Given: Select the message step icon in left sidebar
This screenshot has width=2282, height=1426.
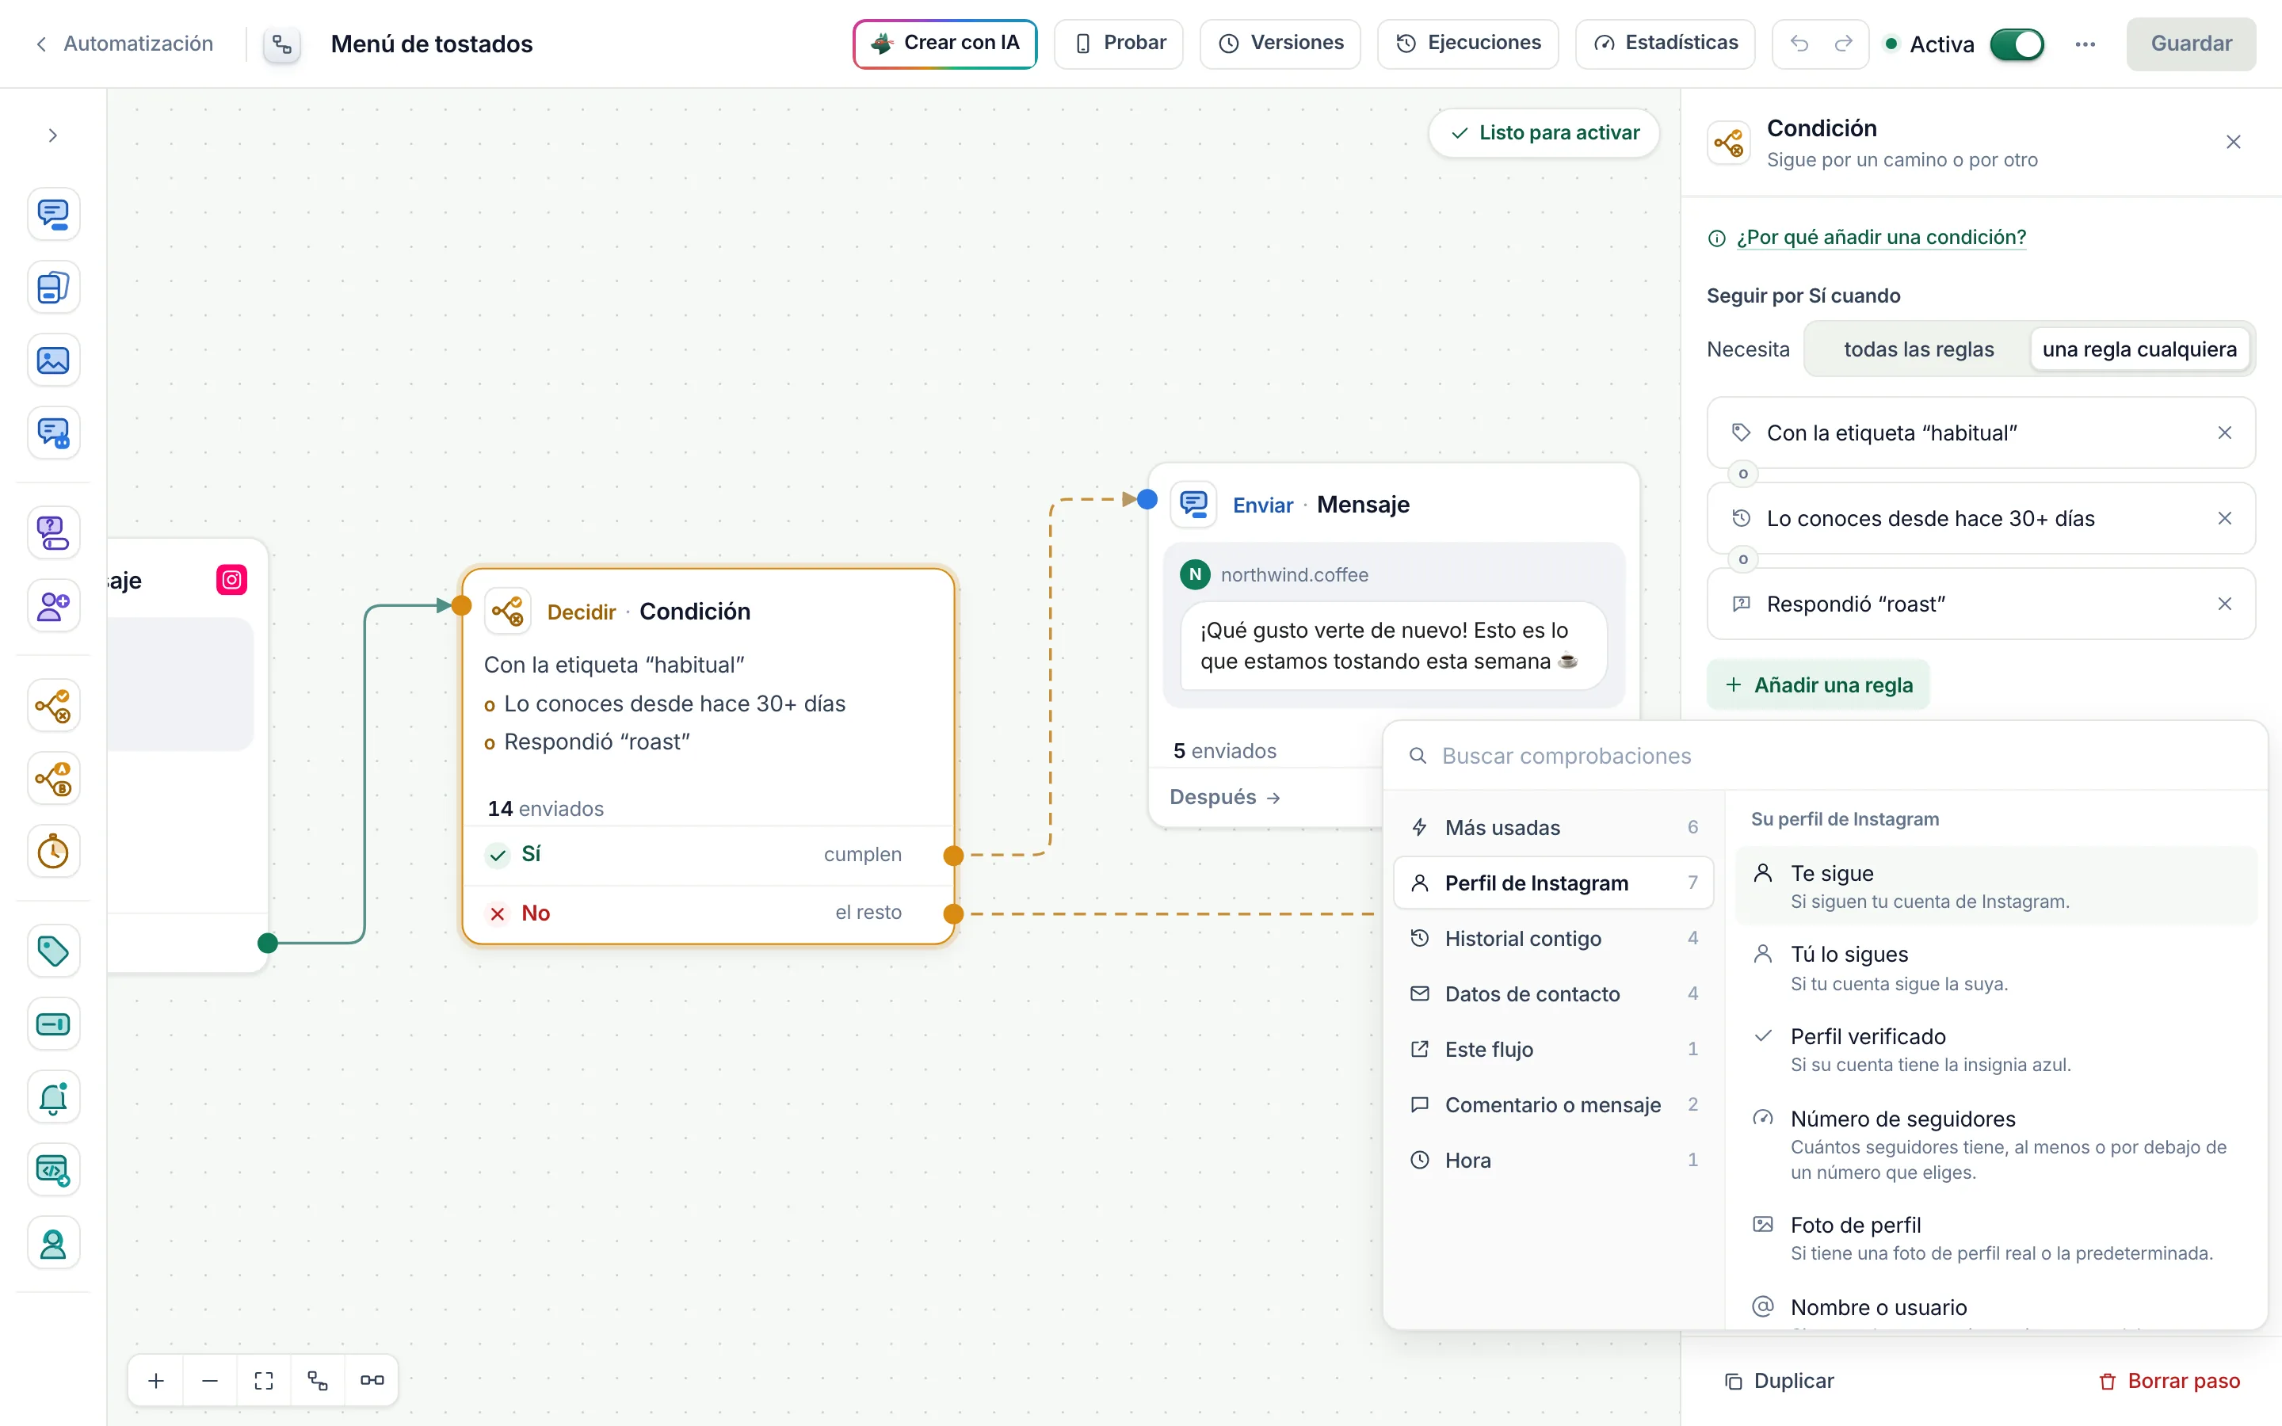Looking at the screenshot, I should pos(53,214).
